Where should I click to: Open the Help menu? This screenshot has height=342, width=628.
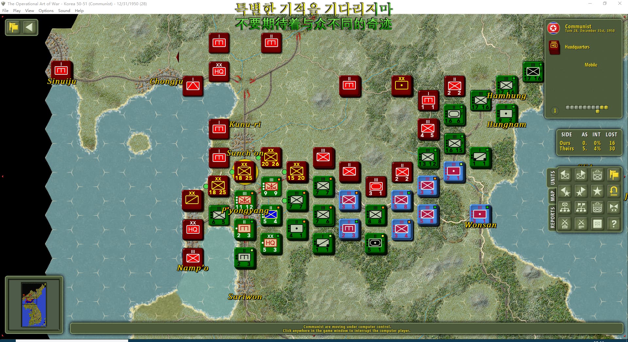coord(79,10)
